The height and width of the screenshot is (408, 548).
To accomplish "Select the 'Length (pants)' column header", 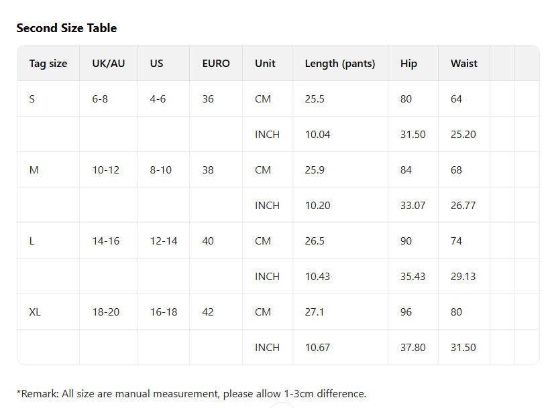I will click(x=340, y=64).
